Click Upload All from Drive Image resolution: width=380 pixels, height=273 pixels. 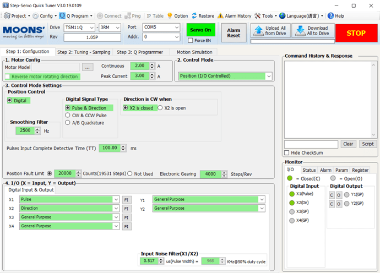[270, 30]
